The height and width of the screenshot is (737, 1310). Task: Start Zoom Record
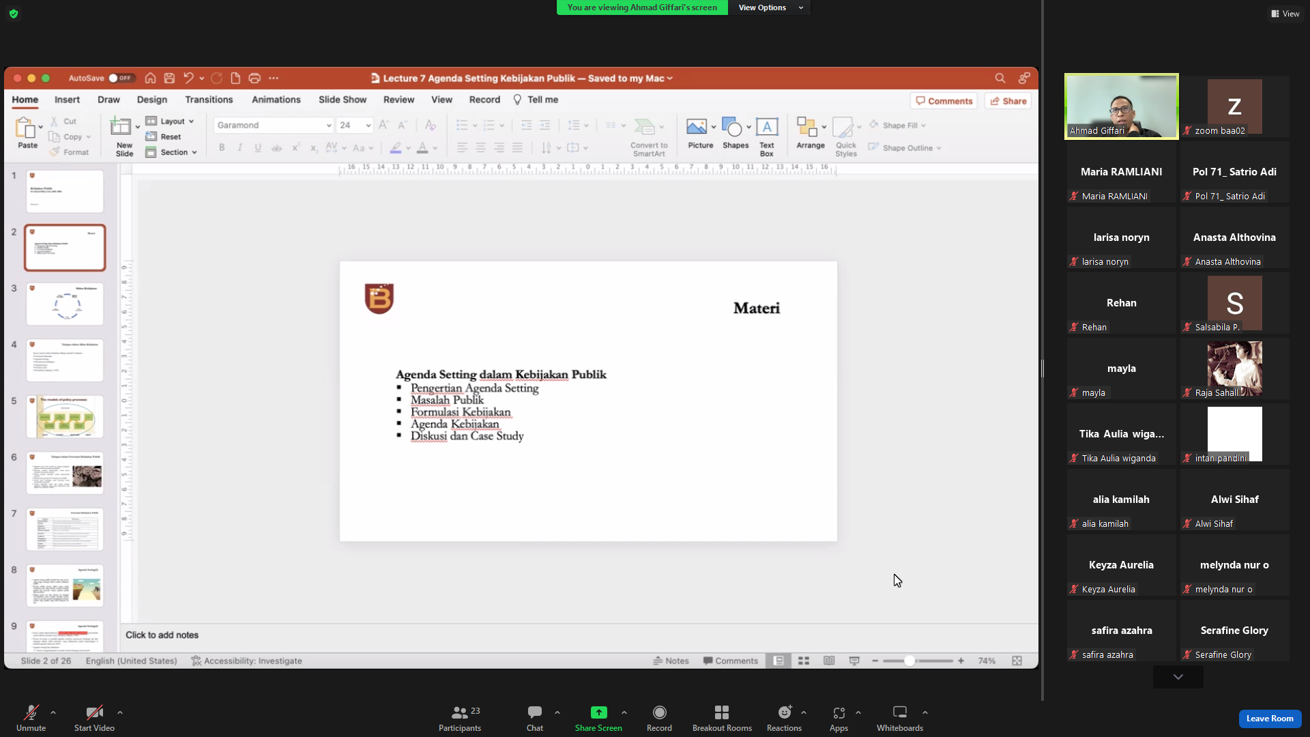[x=659, y=719]
